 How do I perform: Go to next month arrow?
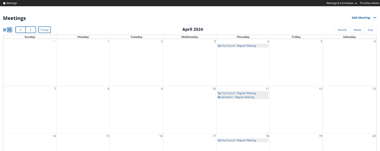click(30, 30)
